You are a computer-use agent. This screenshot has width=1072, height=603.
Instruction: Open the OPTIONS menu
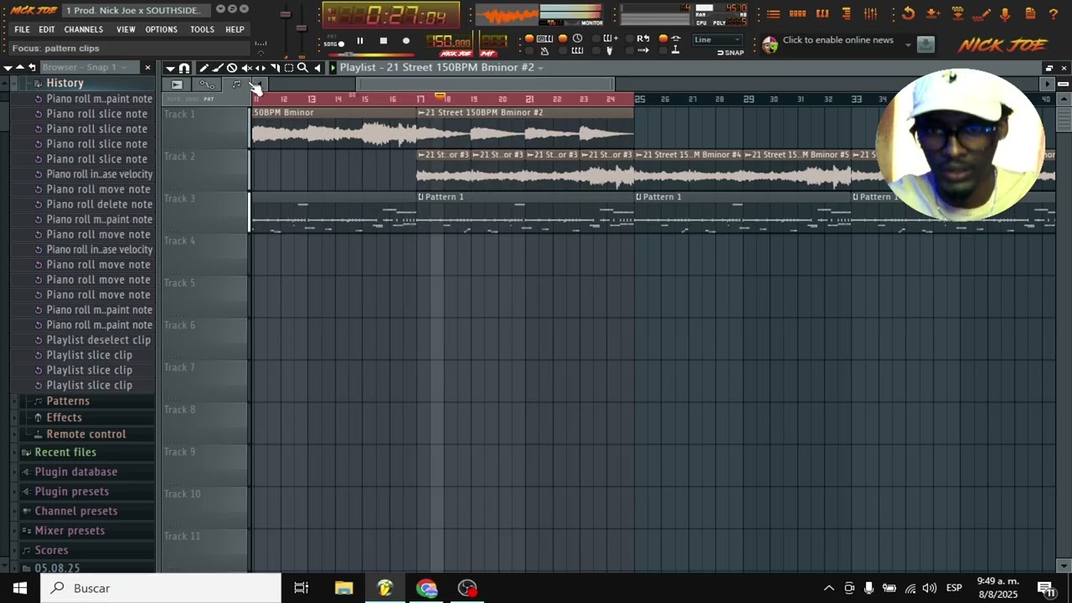point(161,29)
